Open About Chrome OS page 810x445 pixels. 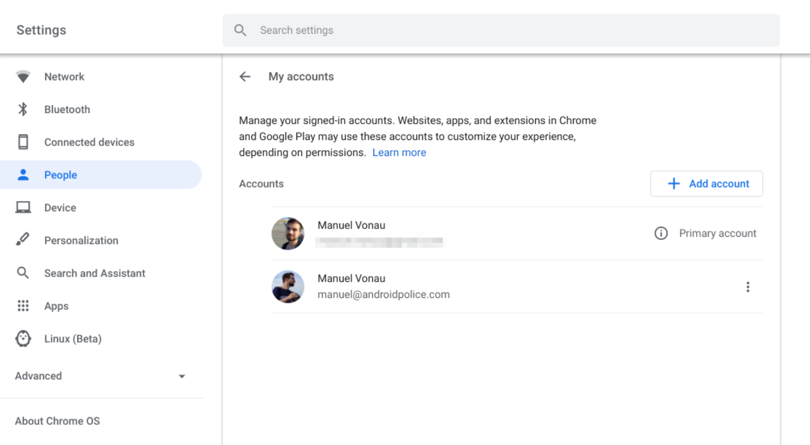(58, 421)
